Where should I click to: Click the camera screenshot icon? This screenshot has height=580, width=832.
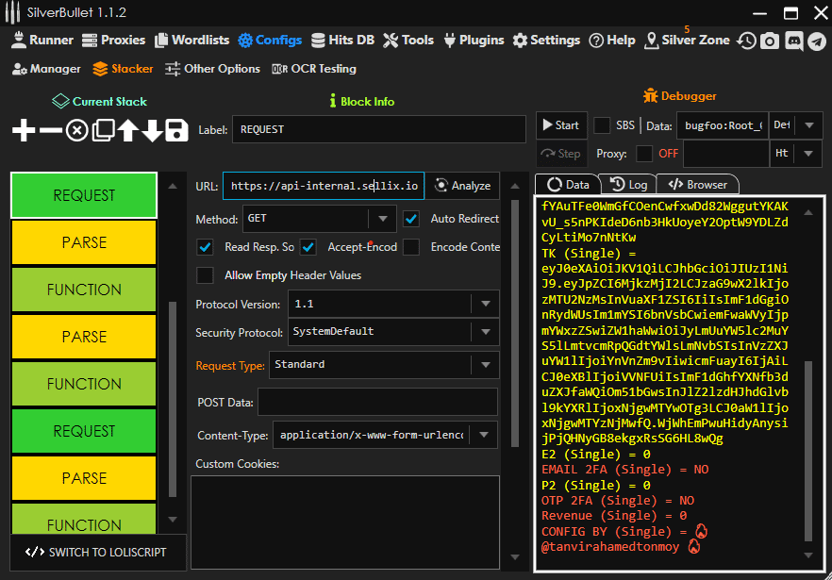tap(770, 41)
